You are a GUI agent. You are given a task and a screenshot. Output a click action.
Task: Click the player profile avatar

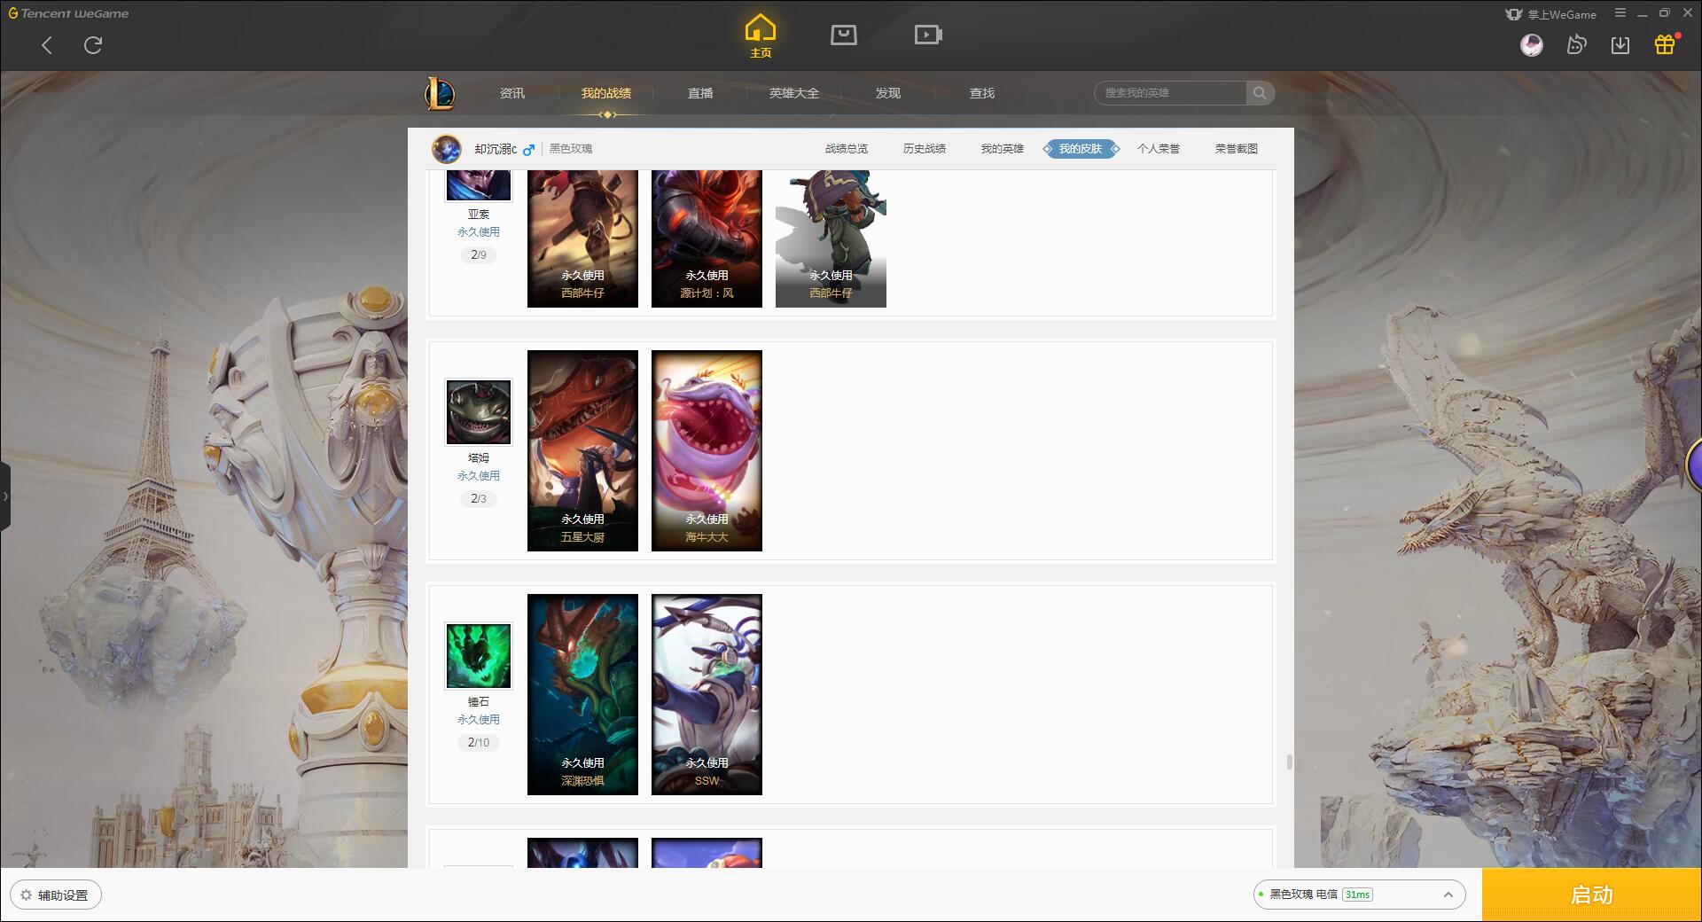pyautogui.click(x=447, y=149)
